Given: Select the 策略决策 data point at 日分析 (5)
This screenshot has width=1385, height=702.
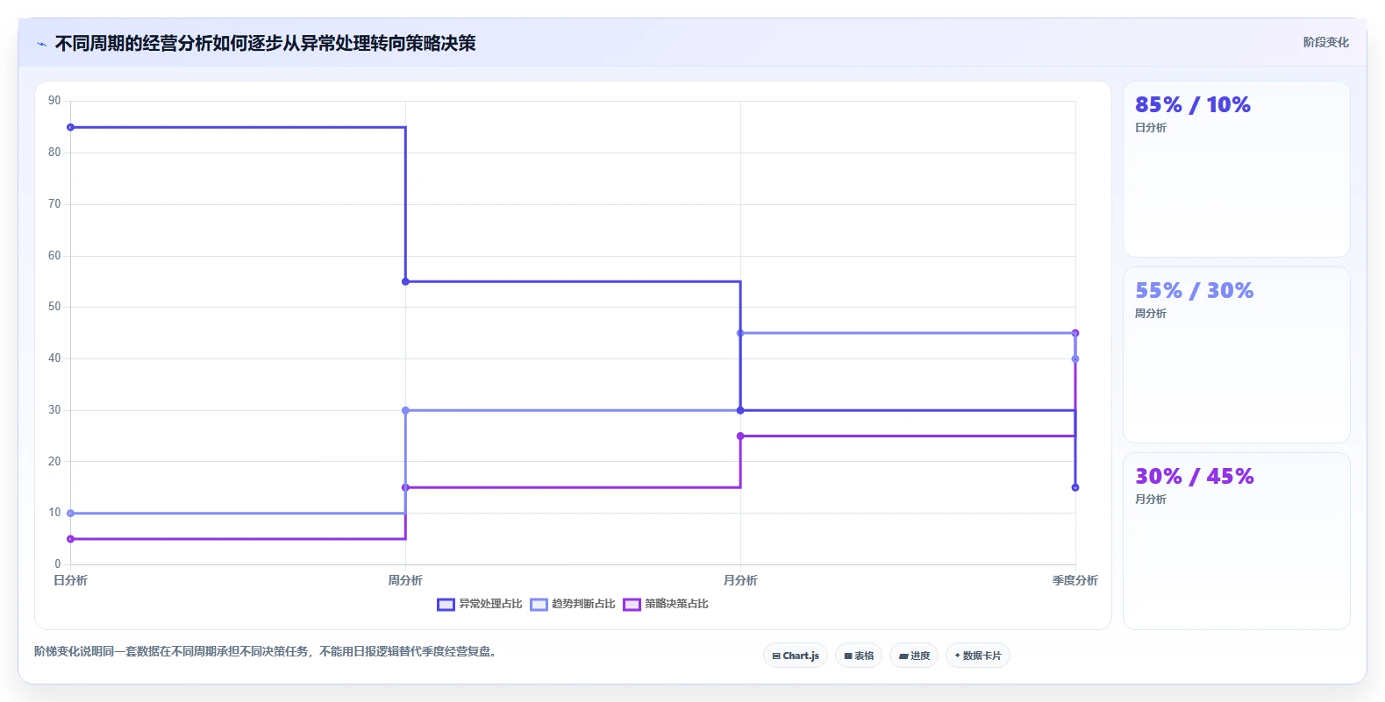Looking at the screenshot, I should click(x=70, y=539).
